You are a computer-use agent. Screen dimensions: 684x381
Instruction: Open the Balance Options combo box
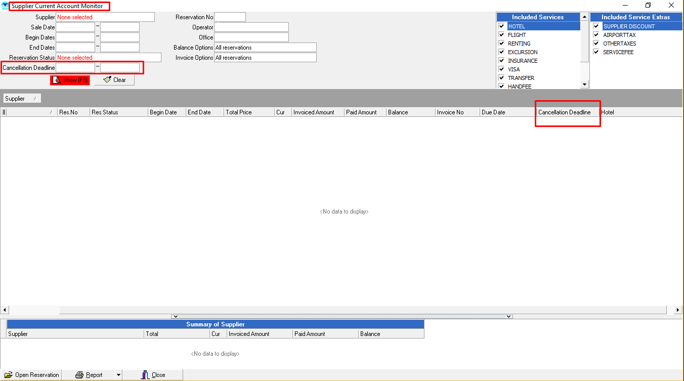point(265,48)
